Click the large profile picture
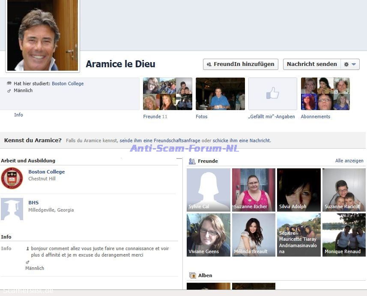The width and height of the screenshot is (367, 296). point(42,35)
